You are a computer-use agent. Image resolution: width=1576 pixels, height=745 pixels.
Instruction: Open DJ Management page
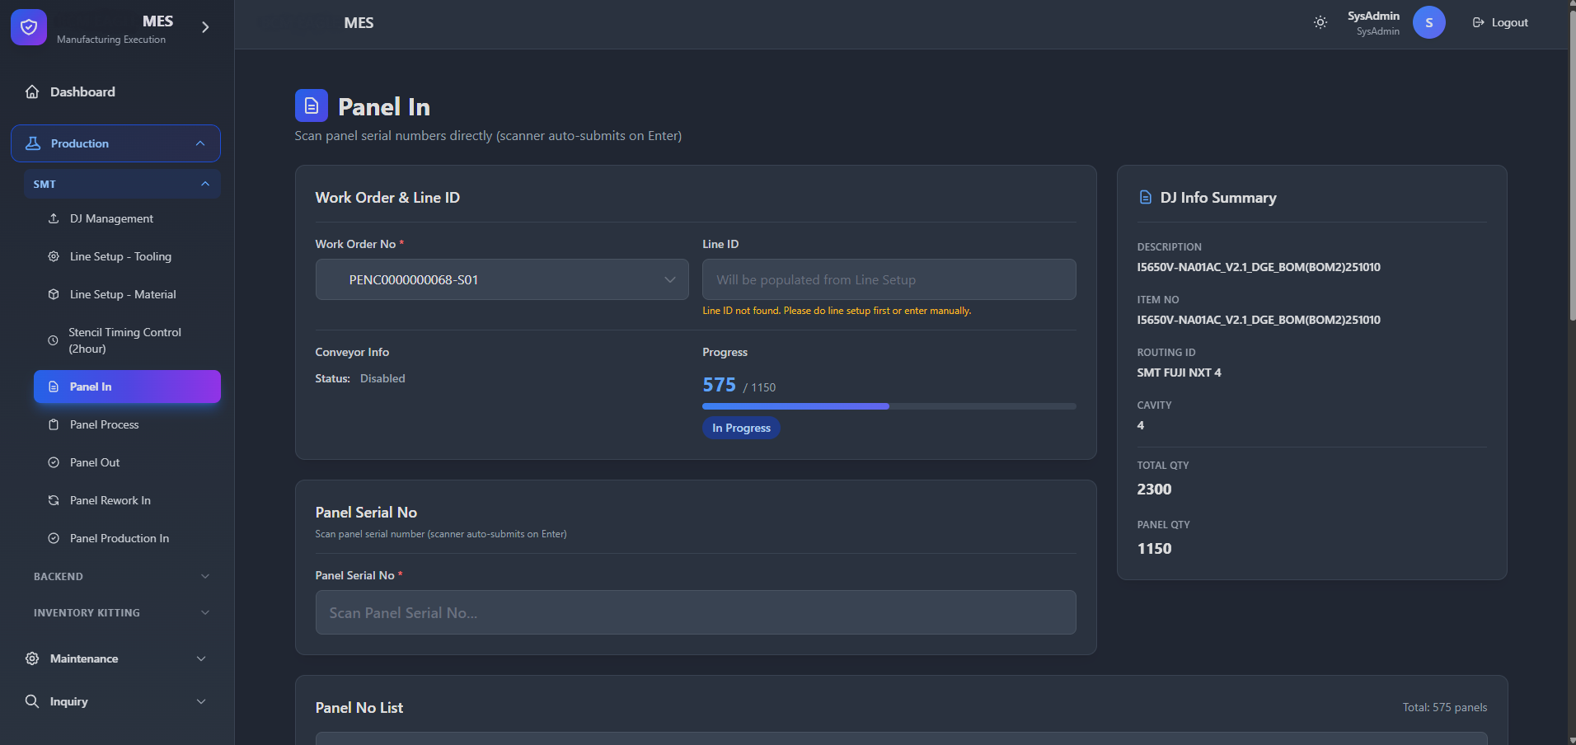click(x=127, y=218)
